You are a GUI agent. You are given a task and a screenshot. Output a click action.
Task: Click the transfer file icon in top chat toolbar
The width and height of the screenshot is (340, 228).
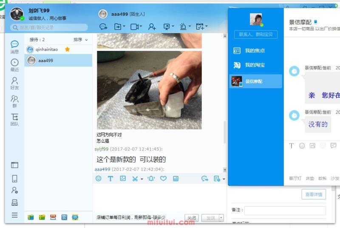click(118, 27)
